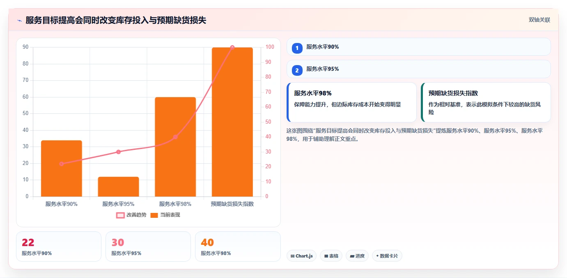Click the x-axis label 预期缺货损失指数
Viewport: 567px width, 278px height.
(232, 204)
